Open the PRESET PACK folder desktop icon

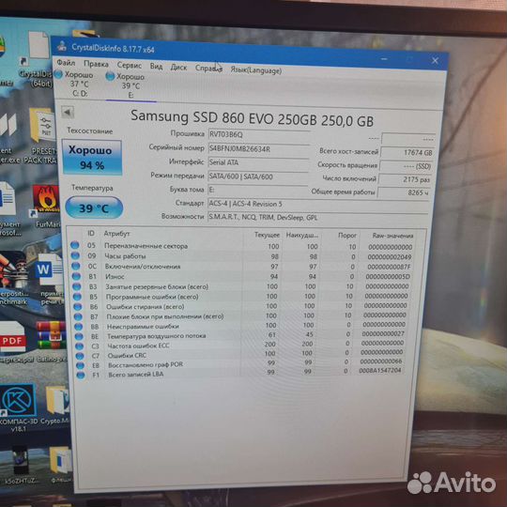point(42,135)
